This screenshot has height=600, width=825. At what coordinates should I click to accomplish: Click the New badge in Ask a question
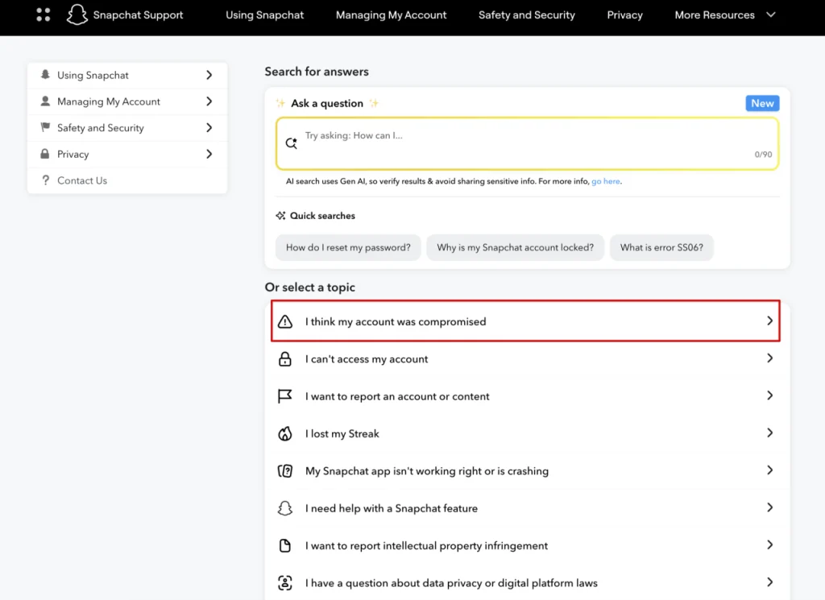762,103
